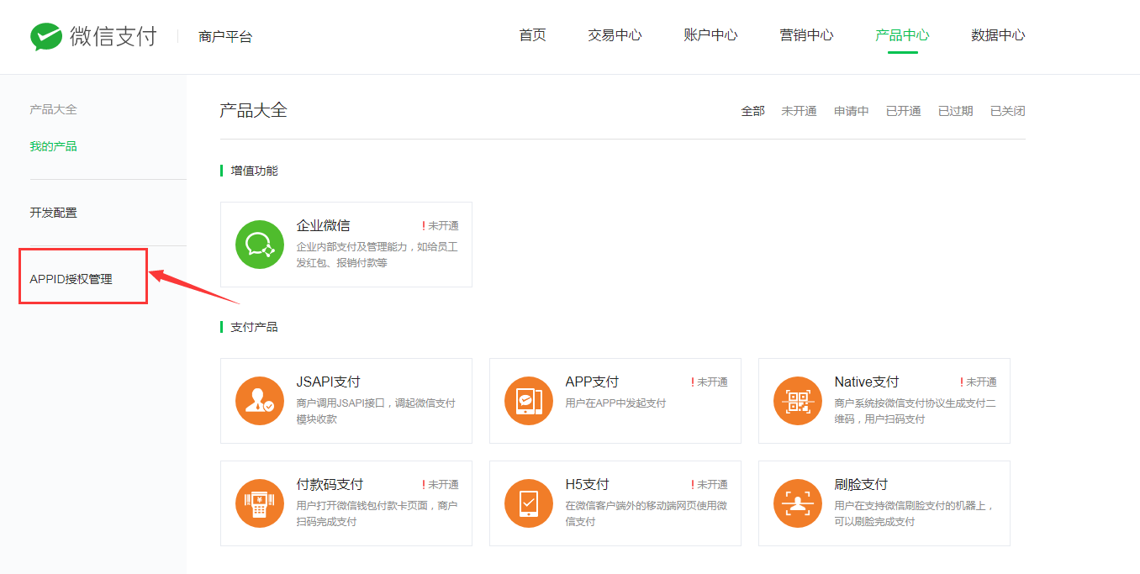Screen dimensions: 1140x574
Task: Click the JSAPI支付 orange icon
Action: point(260,401)
